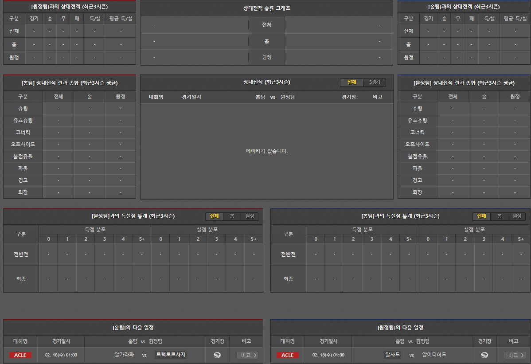Select 전체 tab in 상대전적 panel
The image size is (531, 364).
click(x=351, y=82)
